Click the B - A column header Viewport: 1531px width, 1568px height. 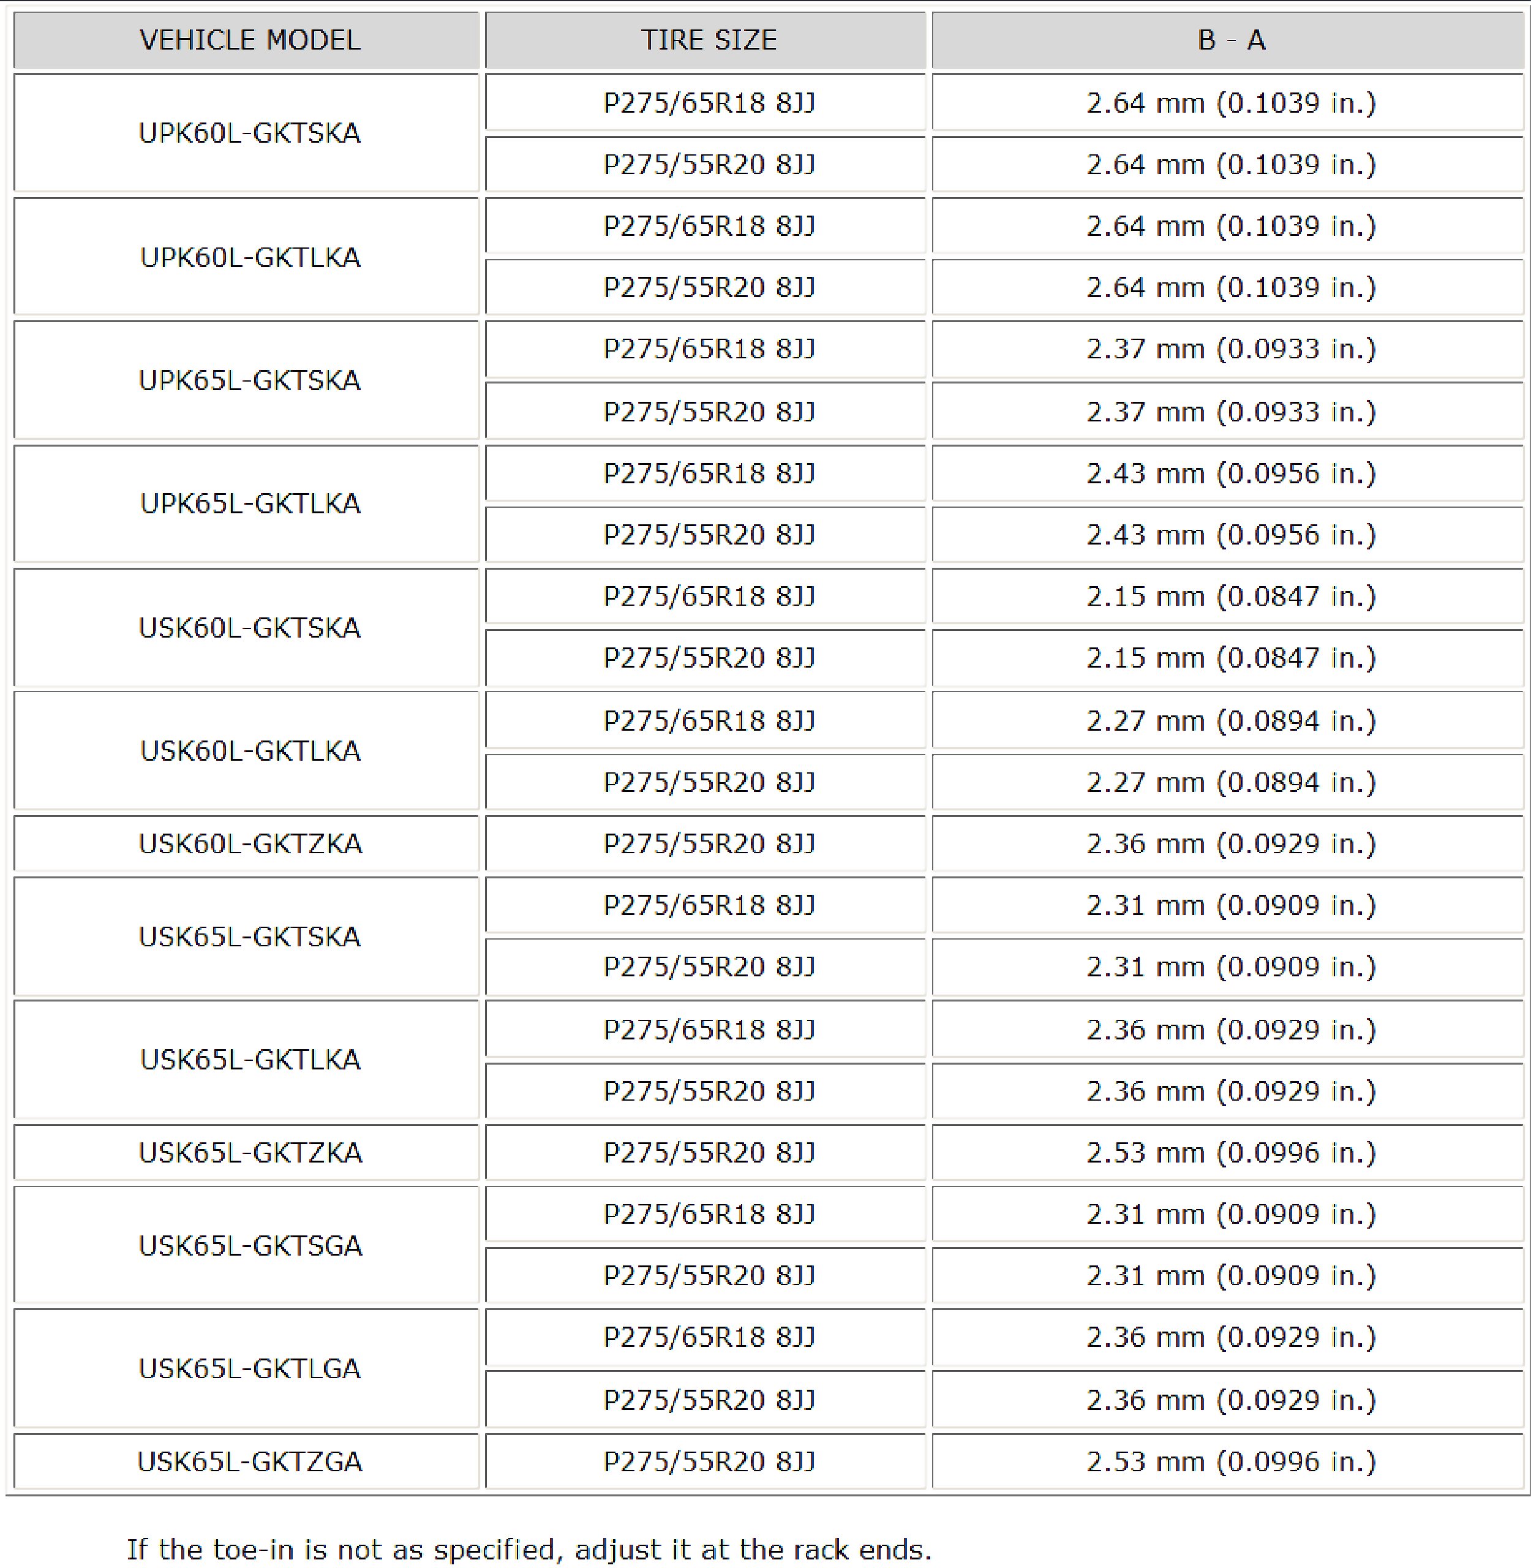[1230, 39]
